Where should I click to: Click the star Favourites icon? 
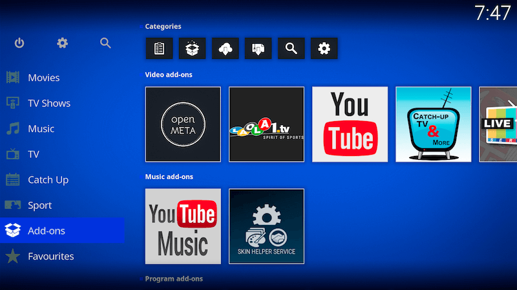coord(13,256)
